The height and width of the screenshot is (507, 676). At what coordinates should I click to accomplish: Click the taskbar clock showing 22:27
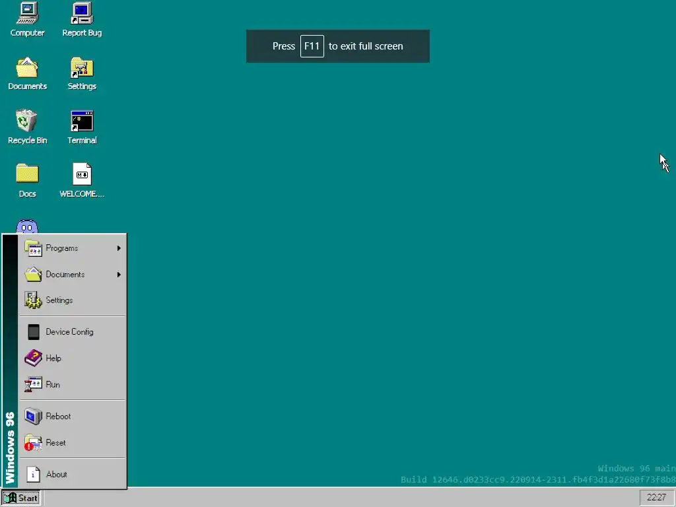point(657,498)
